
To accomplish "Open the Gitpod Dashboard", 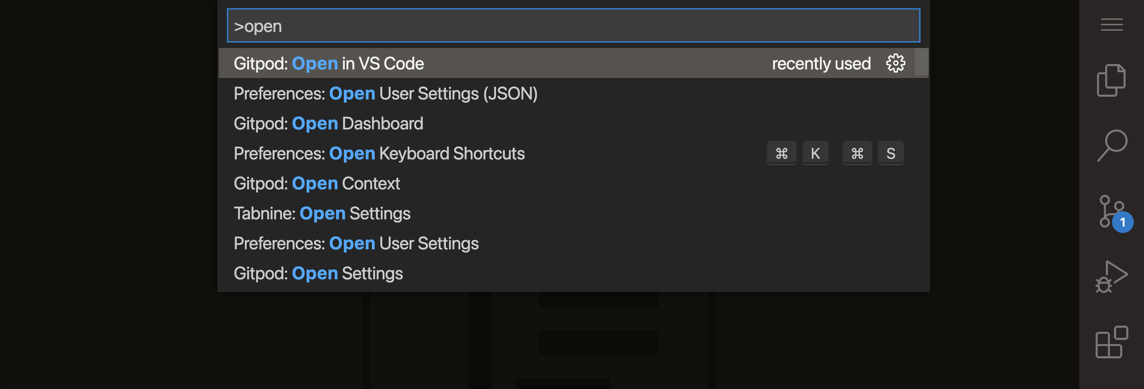I will coord(328,123).
